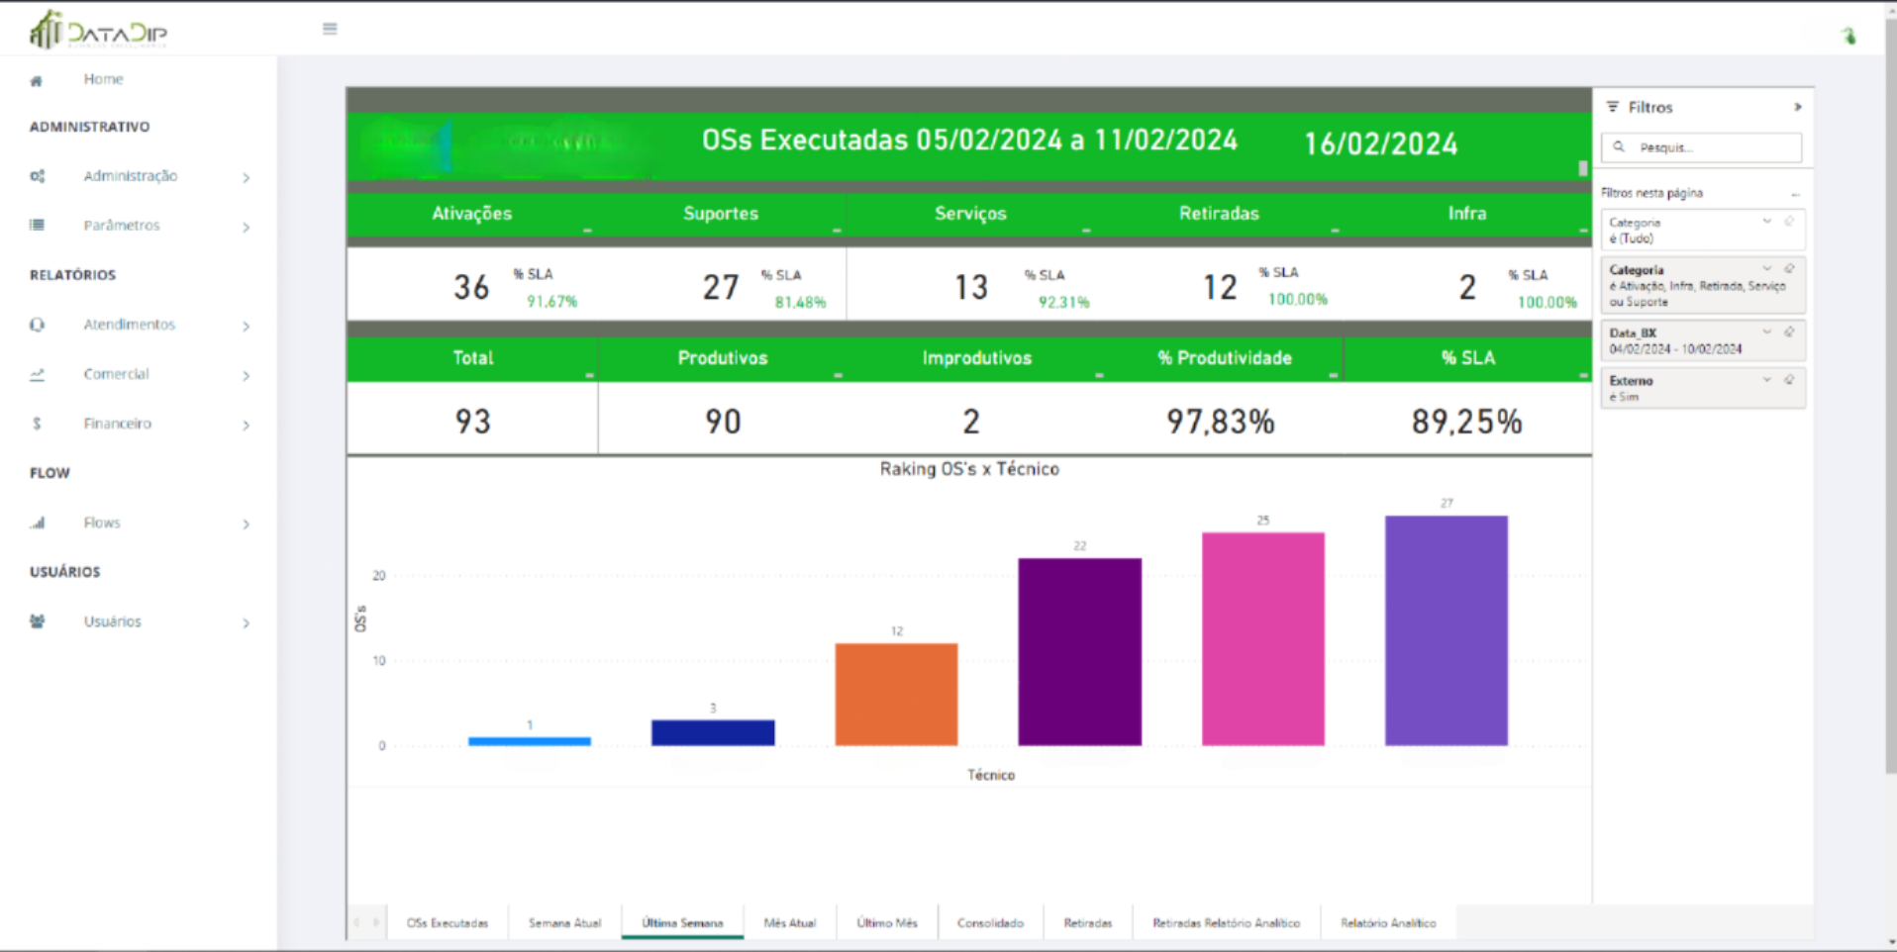Open the user profile icon at top right
The width and height of the screenshot is (1897, 952).
coord(1848,36)
